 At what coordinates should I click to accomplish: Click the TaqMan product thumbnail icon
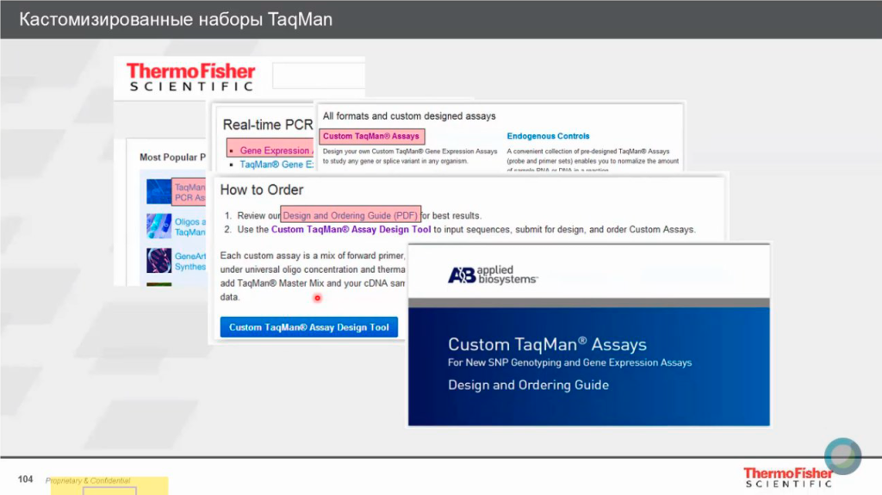coord(158,191)
